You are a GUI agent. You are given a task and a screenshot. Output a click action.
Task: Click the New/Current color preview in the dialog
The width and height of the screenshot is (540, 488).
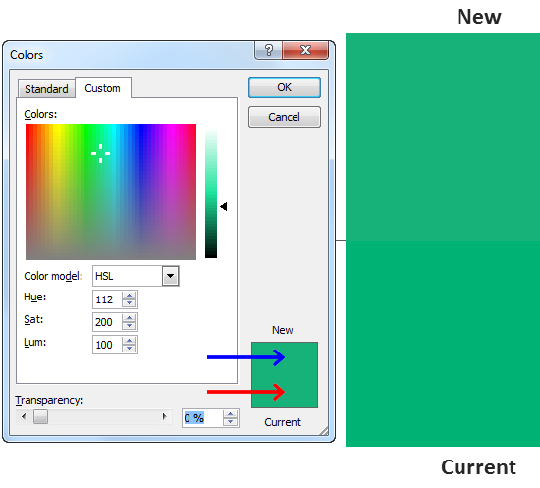click(x=285, y=375)
